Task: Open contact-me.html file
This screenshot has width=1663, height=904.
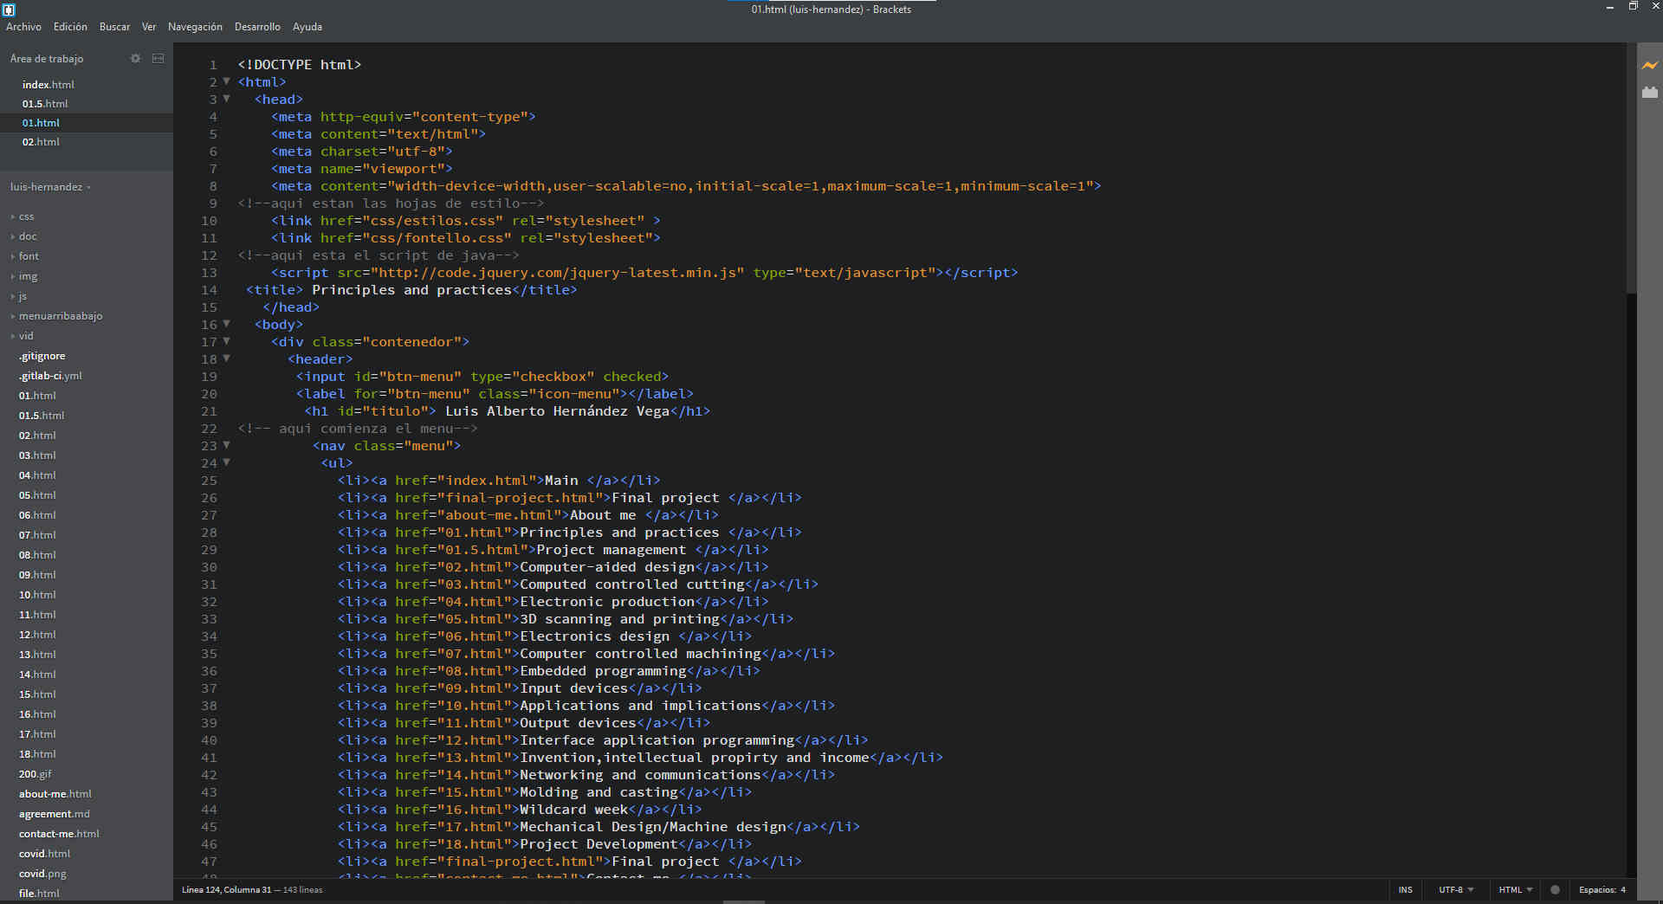Action: click(59, 834)
